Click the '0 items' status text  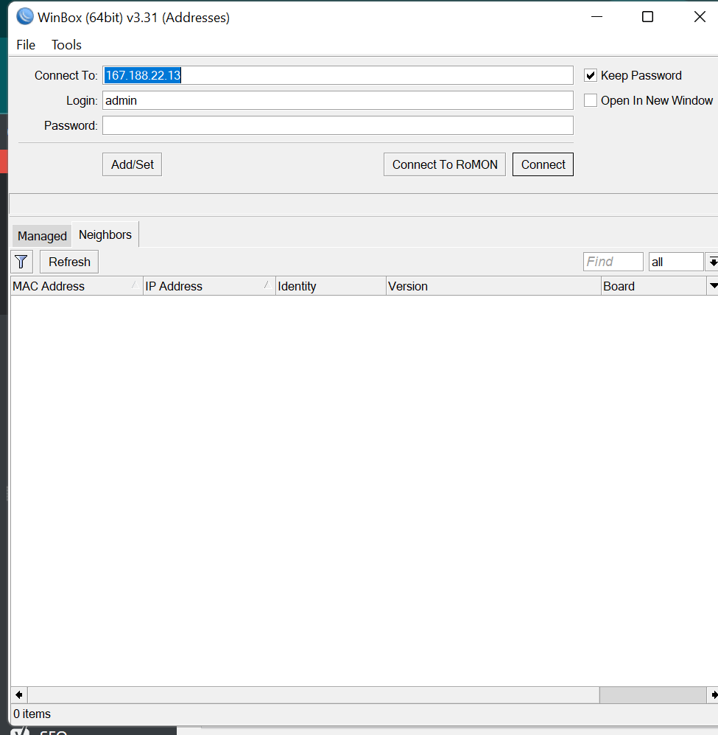(32, 714)
